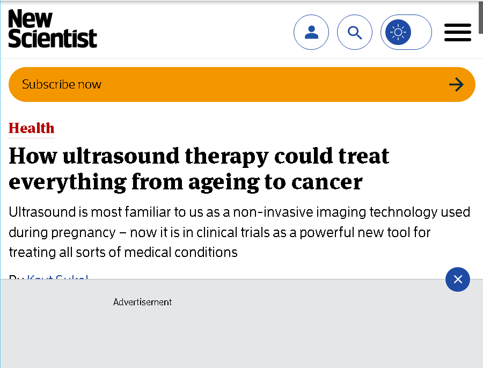This screenshot has height=368, width=483.
Task: Click the grey advertisement banner area
Action: click(x=241, y=323)
